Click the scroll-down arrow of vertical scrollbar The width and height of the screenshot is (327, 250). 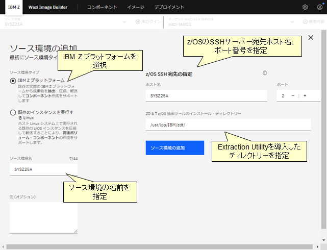323,240
